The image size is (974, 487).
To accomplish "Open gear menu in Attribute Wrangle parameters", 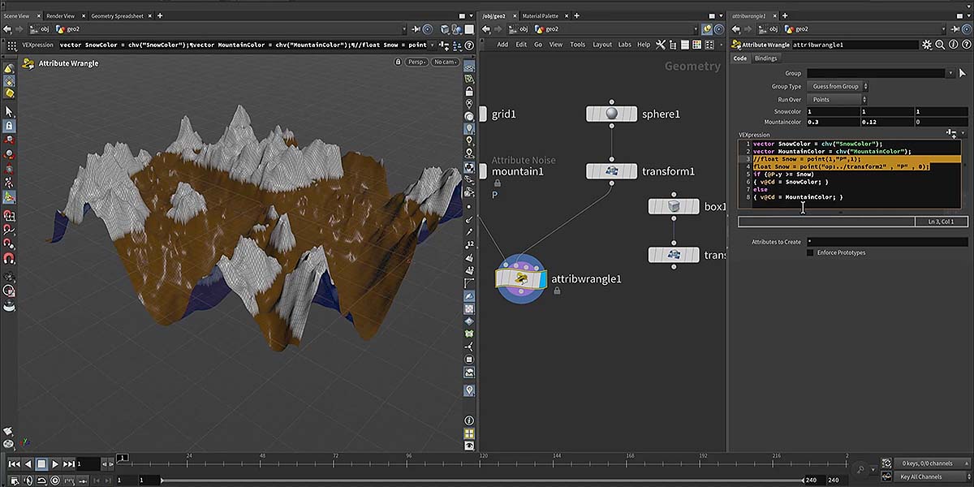I will pyautogui.click(x=928, y=45).
